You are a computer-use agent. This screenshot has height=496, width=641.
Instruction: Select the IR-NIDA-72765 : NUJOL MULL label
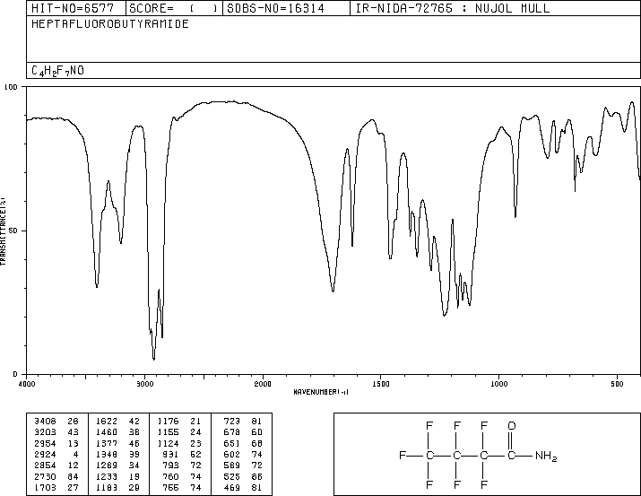(x=453, y=8)
